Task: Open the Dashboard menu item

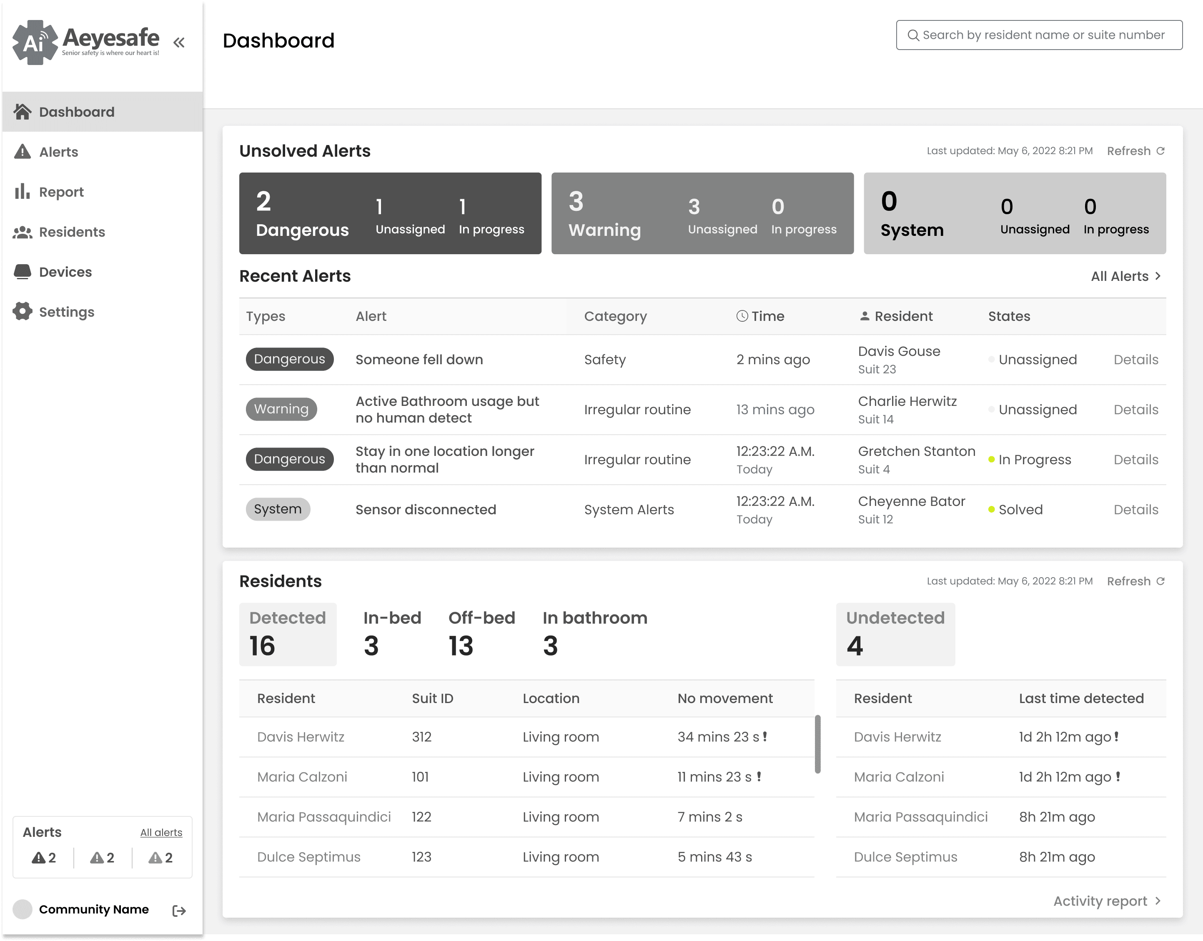Action: pos(103,112)
